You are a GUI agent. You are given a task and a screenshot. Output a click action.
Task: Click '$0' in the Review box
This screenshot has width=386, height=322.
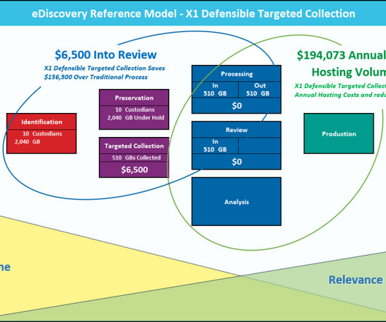[237, 162]
